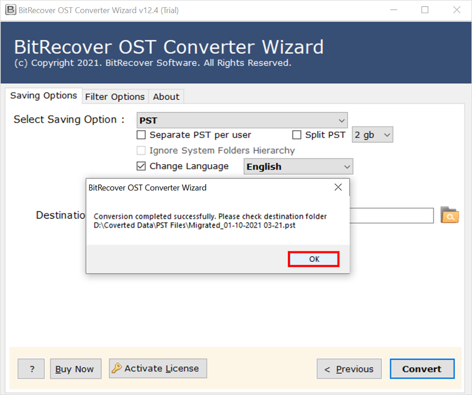472x395 pixels.
Task: Switch to the About tab
Action: 166,97
